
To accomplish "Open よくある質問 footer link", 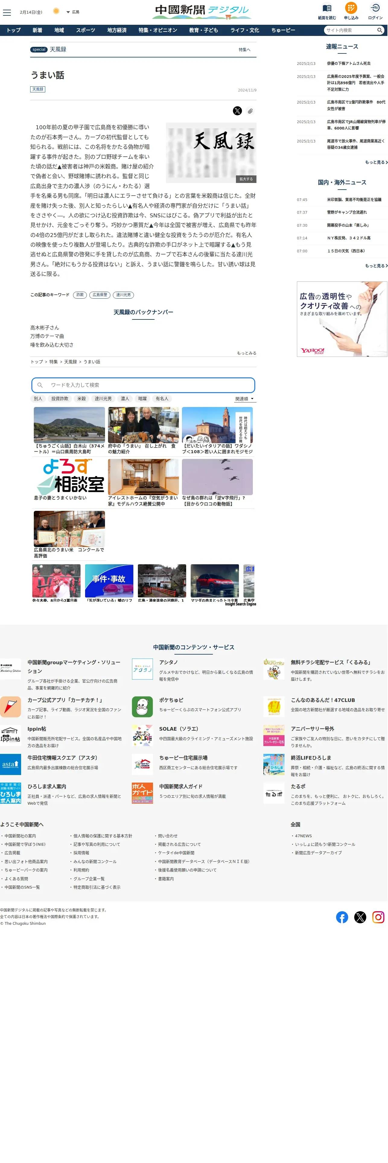I will coord(16,879).
